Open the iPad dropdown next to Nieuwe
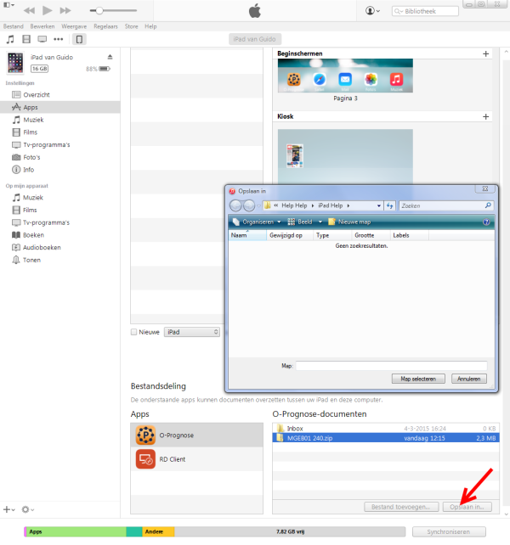Screen dimensions: 510x545 tap(192, 332)
